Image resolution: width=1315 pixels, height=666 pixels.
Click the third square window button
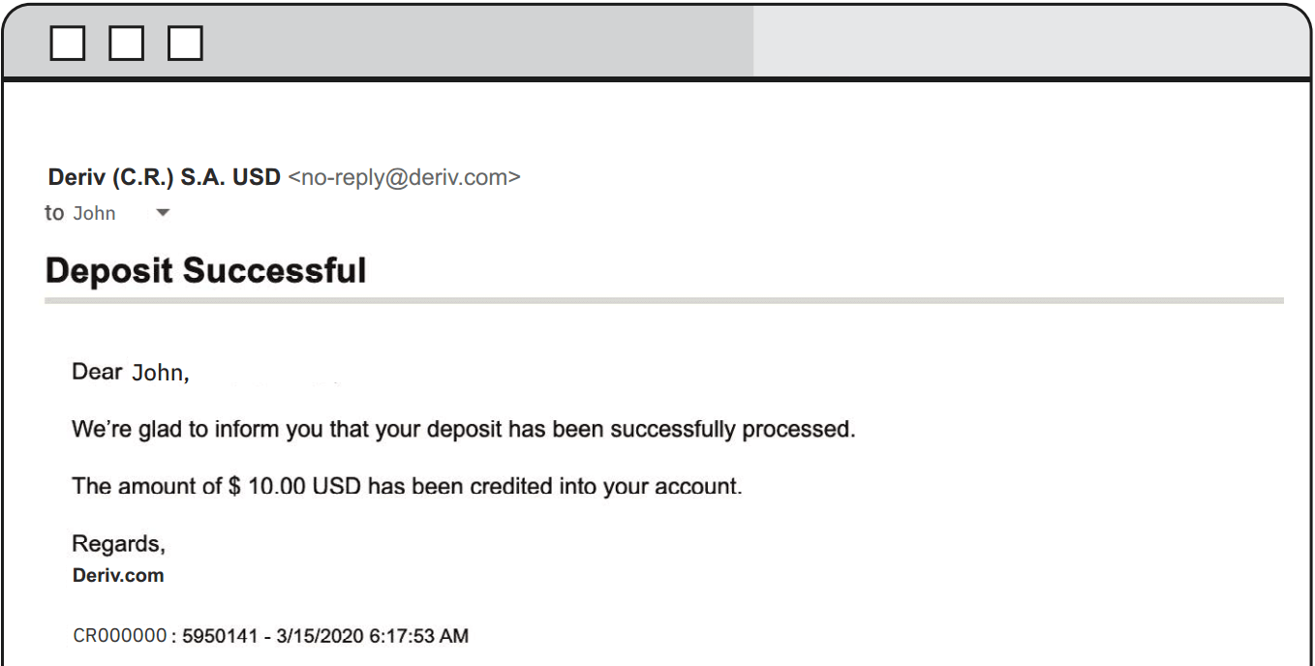(185, 44)
